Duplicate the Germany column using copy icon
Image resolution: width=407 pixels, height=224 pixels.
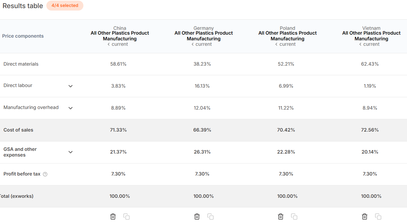click(211, 216)
